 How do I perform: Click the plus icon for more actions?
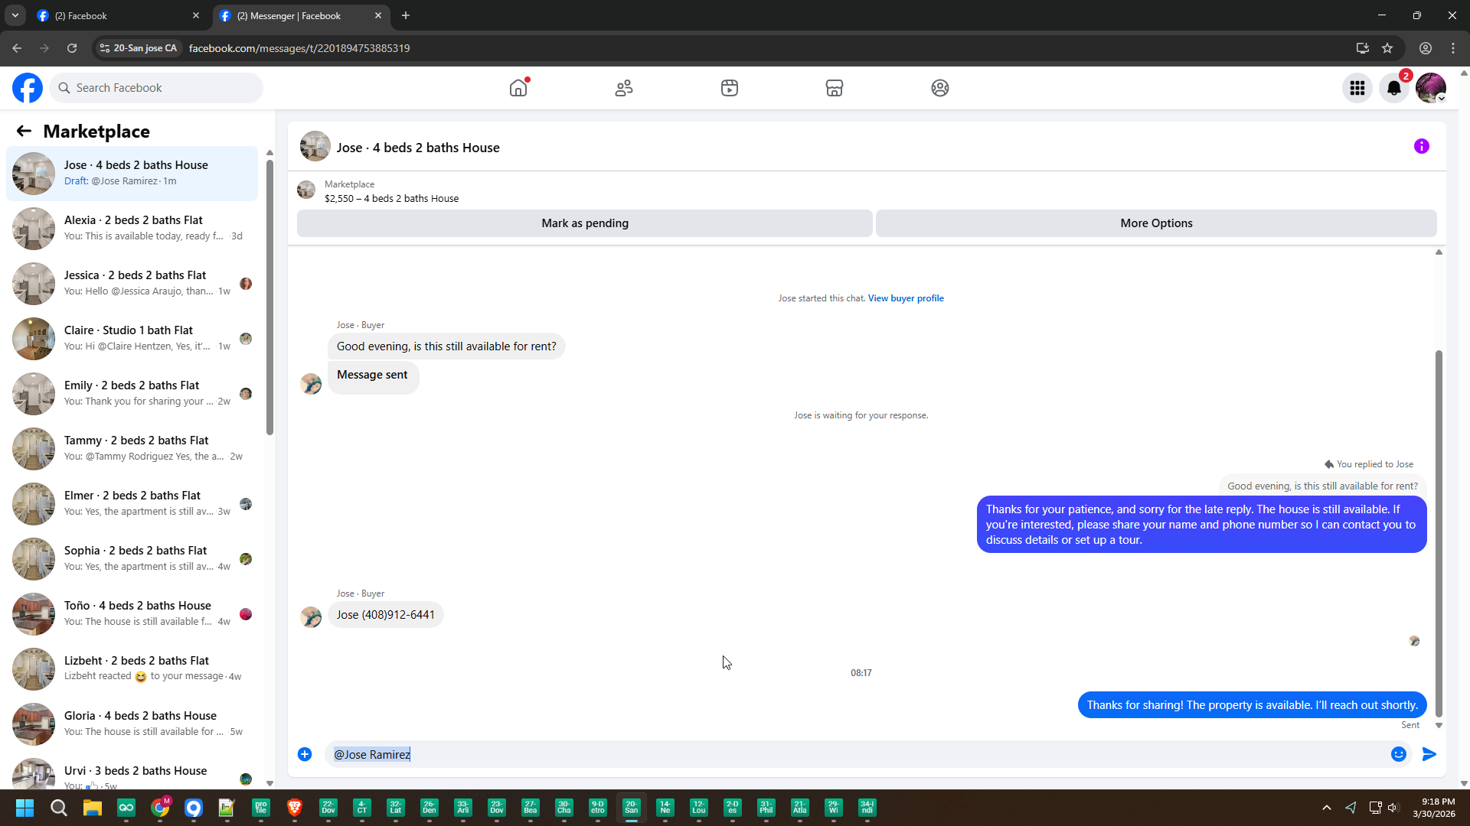coord(305,754)
